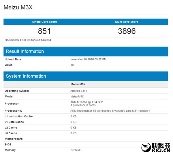Click the Meizu M3X page title
Screen dimensions: 173x155
[x=18, y=7]
